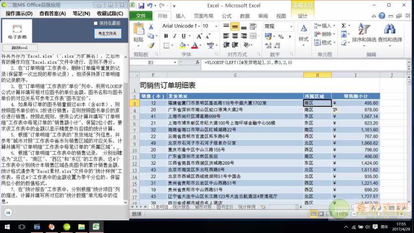Decrease font size with small A icon
This screenshot has height=233, width=414.
(x=208, y=36)
